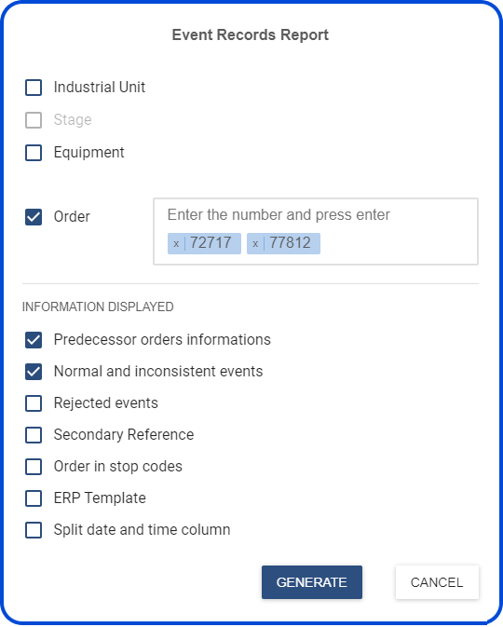Click the GENERATE button
This screenshot has width=503, height=627.
click(x=312, y=582)
